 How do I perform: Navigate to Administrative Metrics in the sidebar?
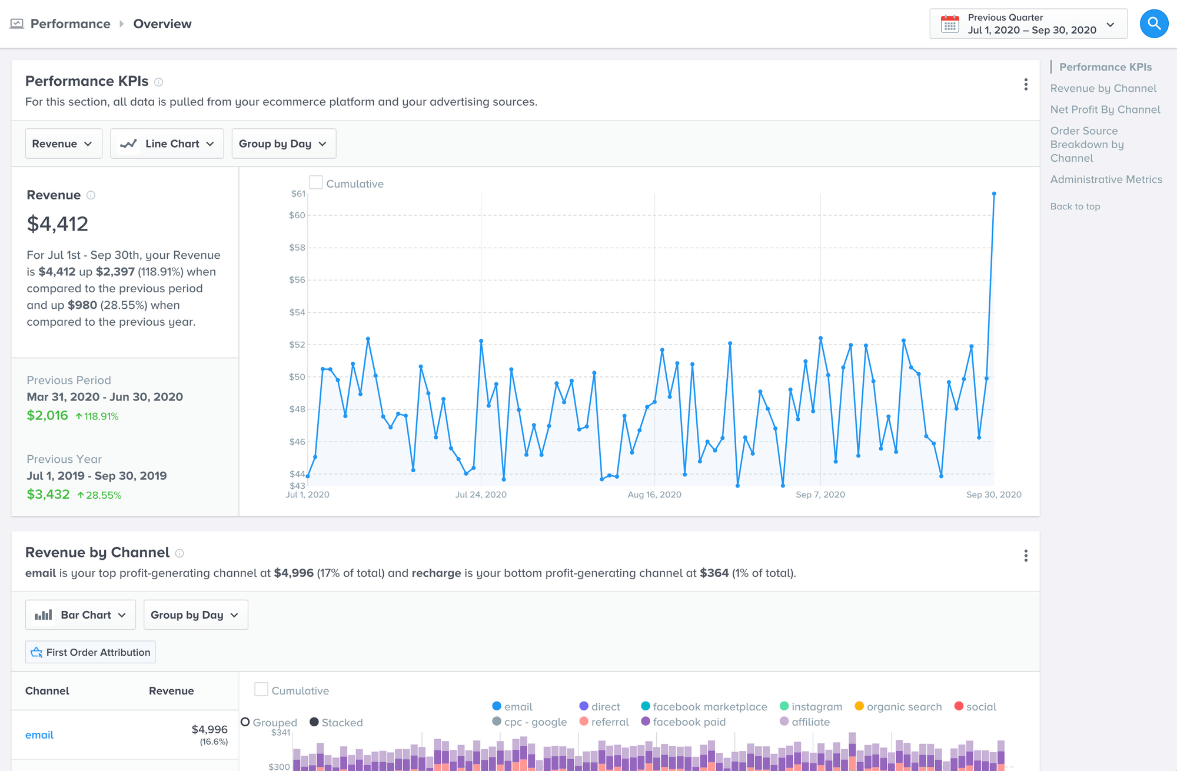pos(1106,179)
